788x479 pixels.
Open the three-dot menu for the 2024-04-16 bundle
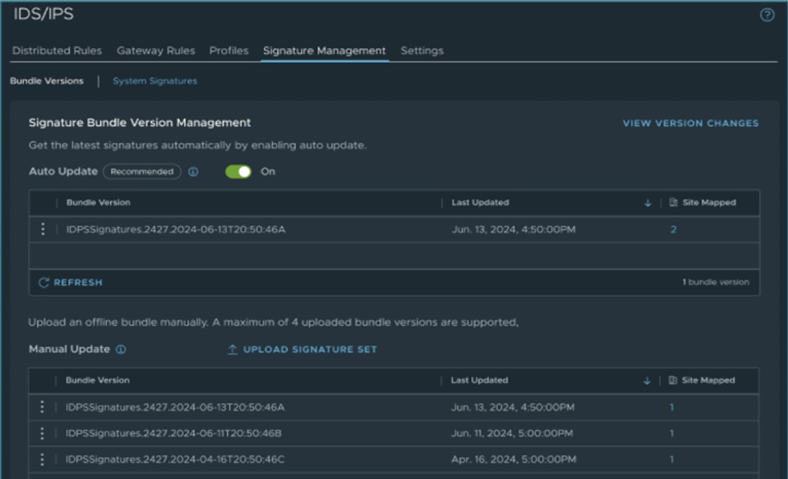click(42, 459)
